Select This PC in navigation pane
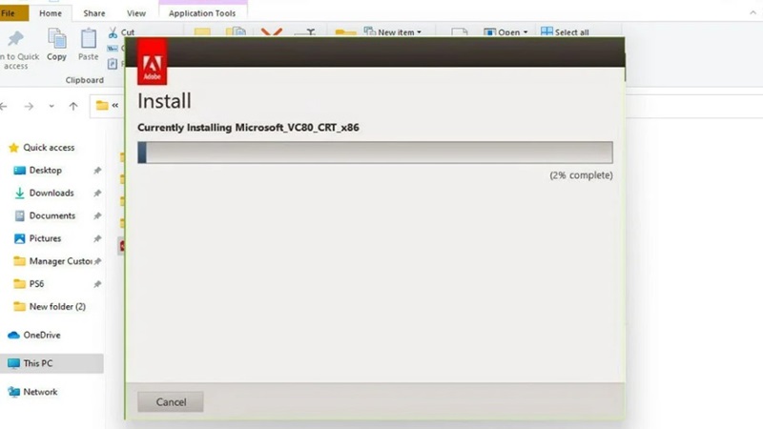Screen dimensions: 763x429 tap(39, 363)
